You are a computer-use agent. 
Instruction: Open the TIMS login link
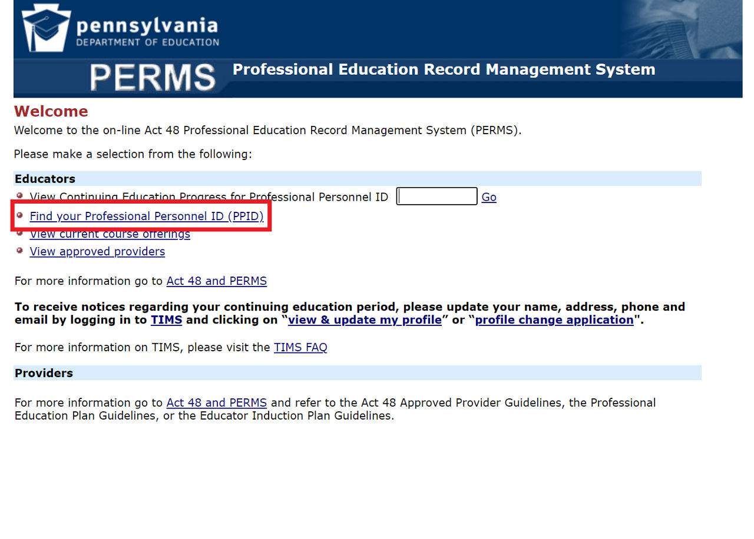[x=166, y=320]
